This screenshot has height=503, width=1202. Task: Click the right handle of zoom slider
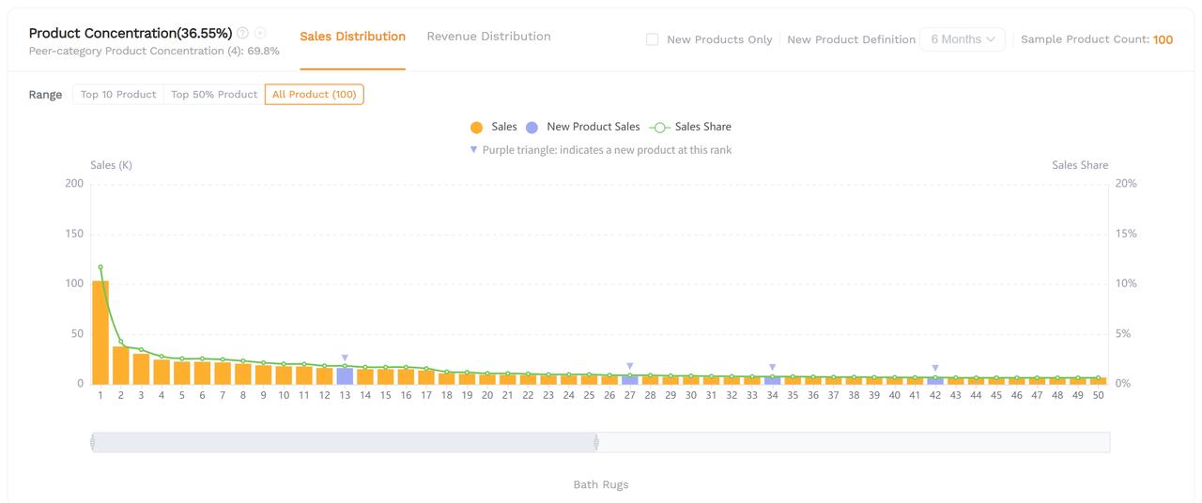pos(596,442)
